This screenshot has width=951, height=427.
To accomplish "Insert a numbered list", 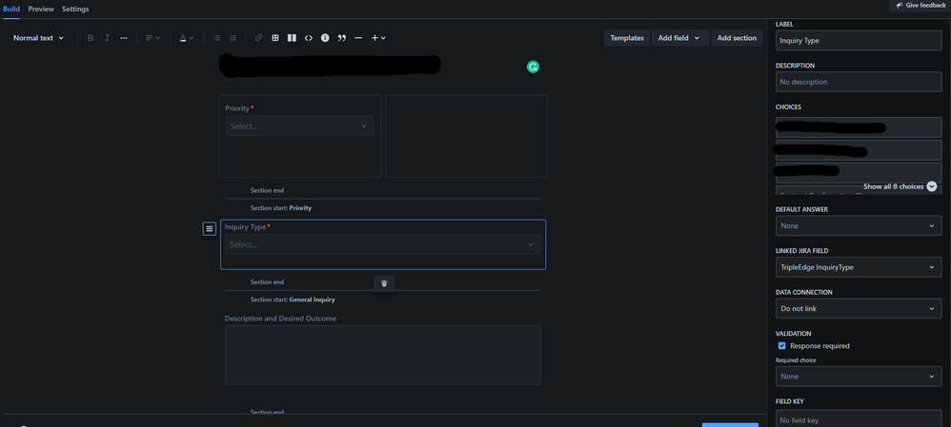I will (x=233, y=37).
